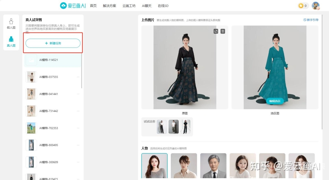
Task: Check the gold coin balance
Action: pos(303,6)
